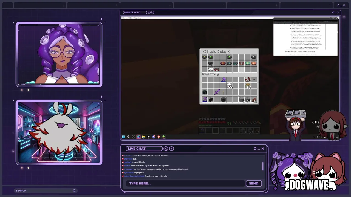Open File Explorer from the taskbar
The width and height of the screenshot is (351, 197).
point(144,137)
